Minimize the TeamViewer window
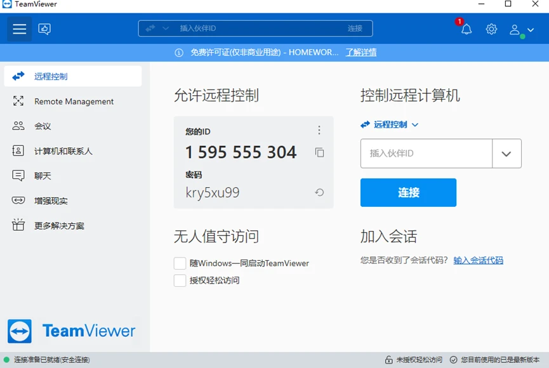Viewport: 549px width, 368px height. (x=482, y=4)
